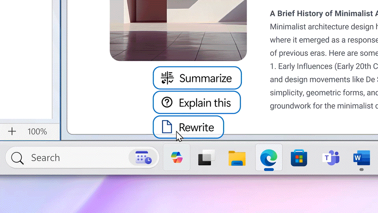Click the text where it emerged as a response

point(324,40)
